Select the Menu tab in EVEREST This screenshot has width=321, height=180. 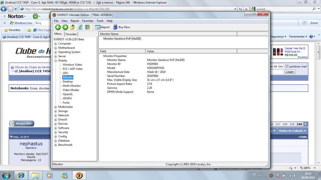tap(58, 34)
